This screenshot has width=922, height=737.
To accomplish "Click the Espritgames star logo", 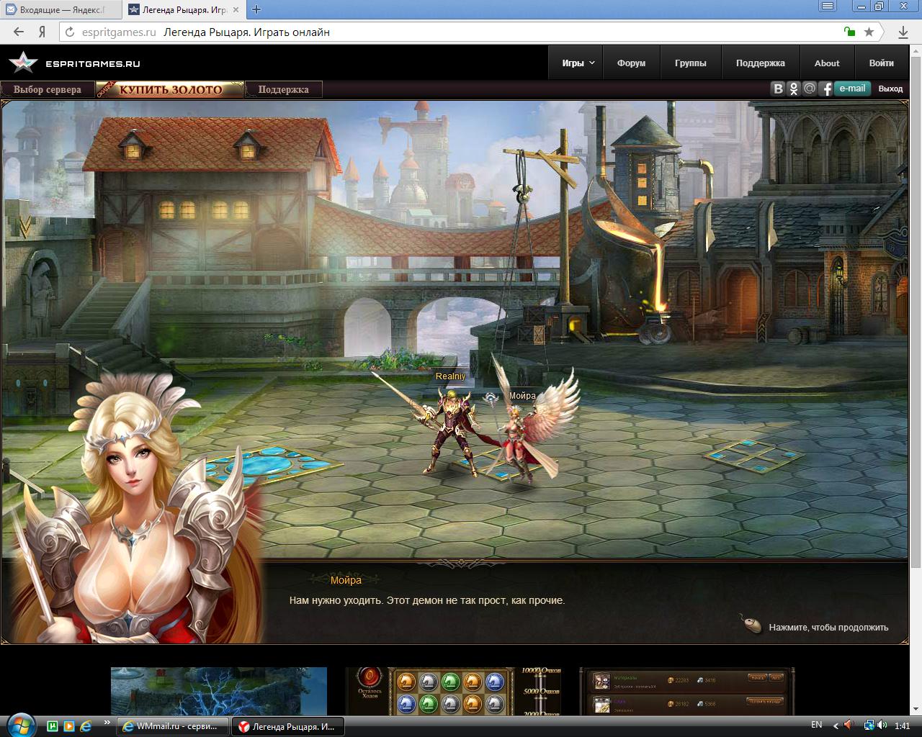I will point(22,63).
